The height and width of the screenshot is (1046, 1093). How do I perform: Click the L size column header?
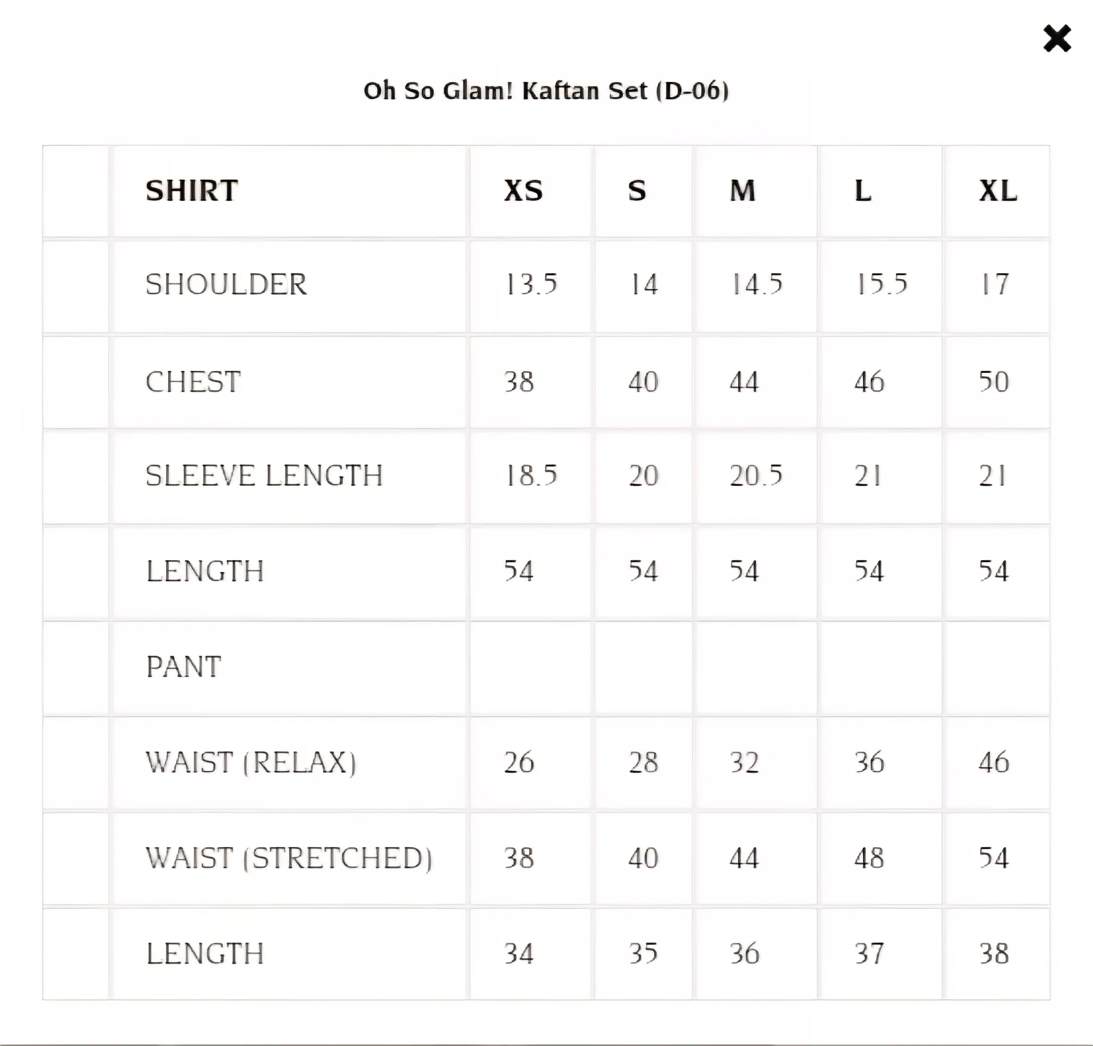pos(863,191)
